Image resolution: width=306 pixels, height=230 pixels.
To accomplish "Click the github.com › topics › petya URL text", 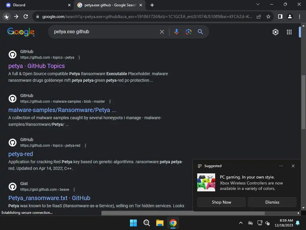I will click(x=47, y=57).
